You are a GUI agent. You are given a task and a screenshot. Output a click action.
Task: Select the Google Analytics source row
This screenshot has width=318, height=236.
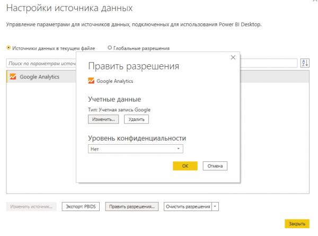coord(158,76)
